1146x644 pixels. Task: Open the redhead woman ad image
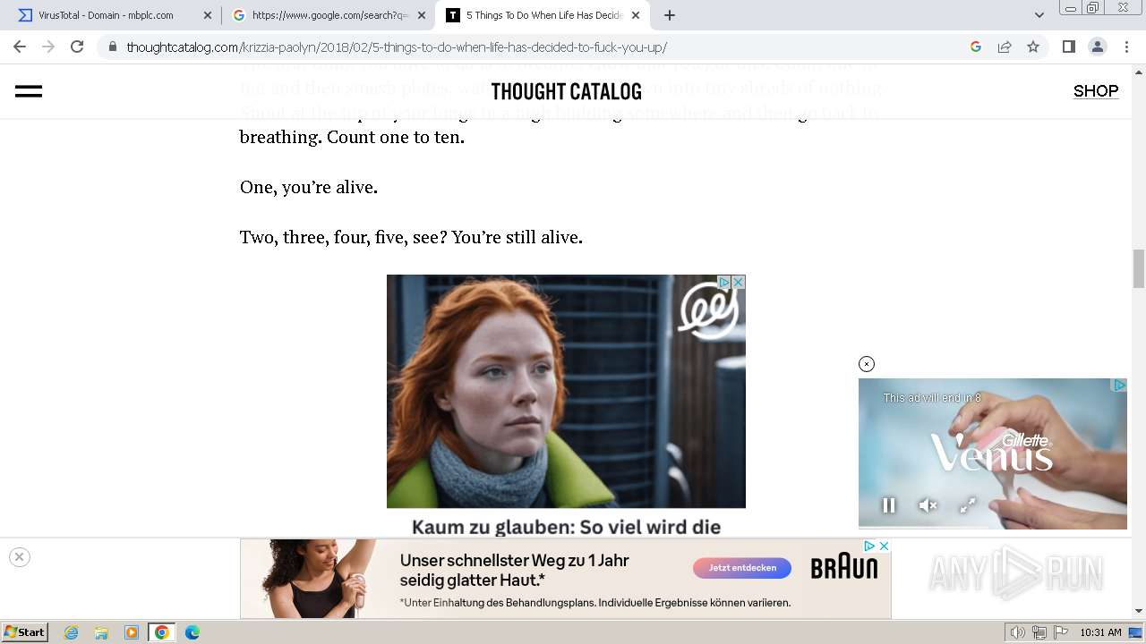coord(566,391)
